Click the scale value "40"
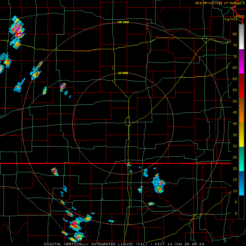The height and width of the screenshot is (246, 246). [235, 124]
